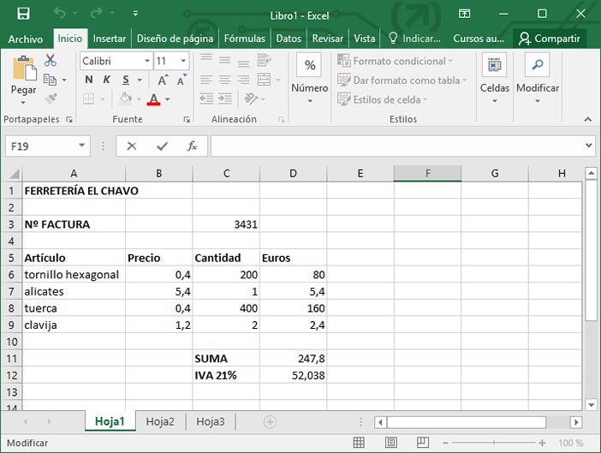Screen dimensions: 601x453
Task: Switch to the Fórmulas tab
Action: point(245,39)
